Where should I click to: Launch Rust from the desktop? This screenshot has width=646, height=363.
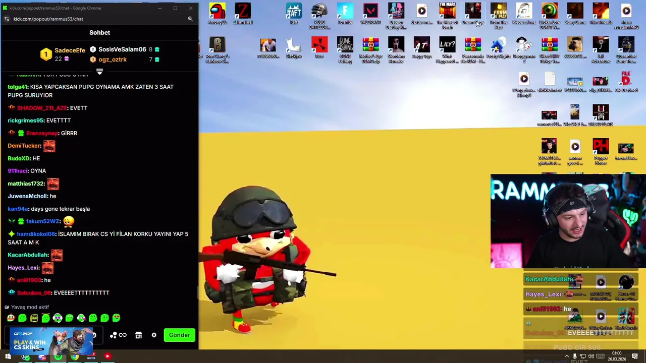pyautogui.click(x=319, y=48)
